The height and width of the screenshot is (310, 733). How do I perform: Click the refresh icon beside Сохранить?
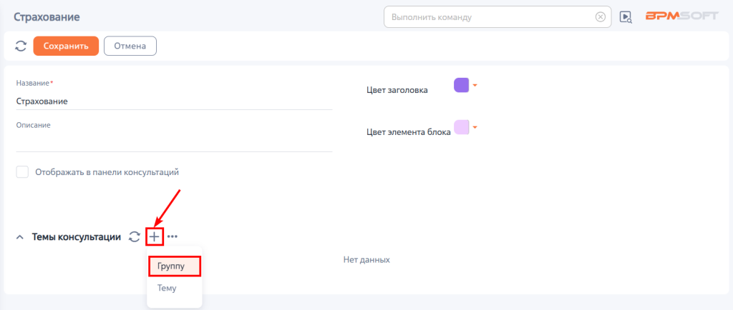coord(21,46)
